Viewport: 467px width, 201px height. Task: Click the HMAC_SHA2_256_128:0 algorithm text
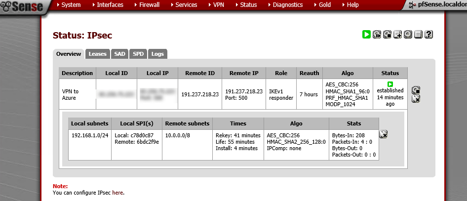[x=296, y=142]
